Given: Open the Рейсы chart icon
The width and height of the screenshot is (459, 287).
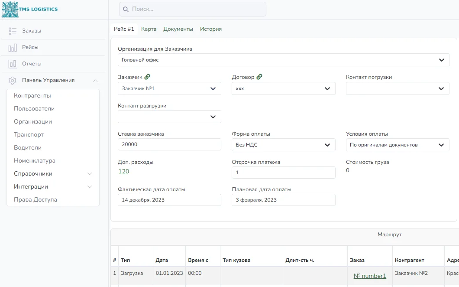Looking at the screenshot, I should coord(13,48).
